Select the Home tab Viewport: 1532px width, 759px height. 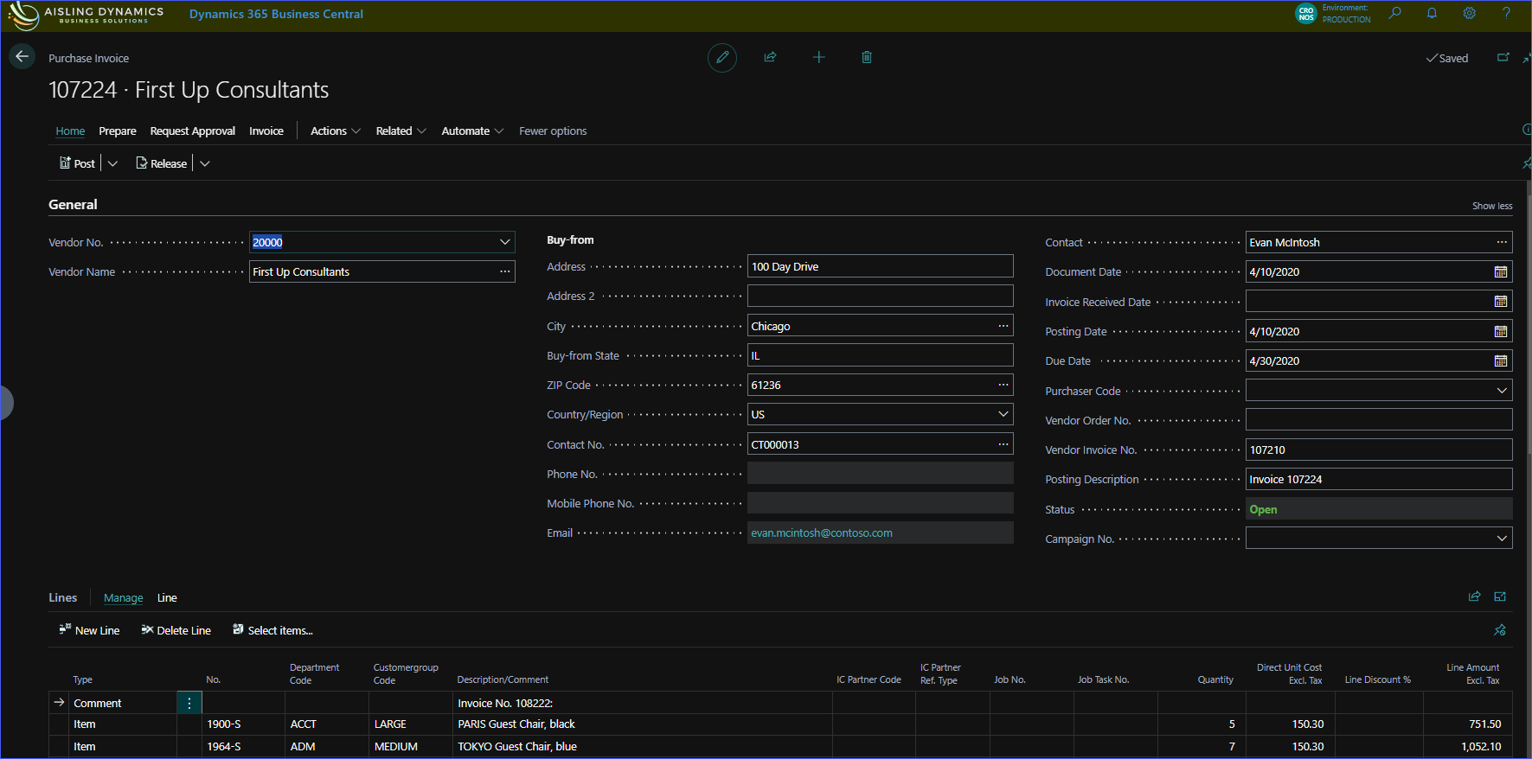click(70, 131)
